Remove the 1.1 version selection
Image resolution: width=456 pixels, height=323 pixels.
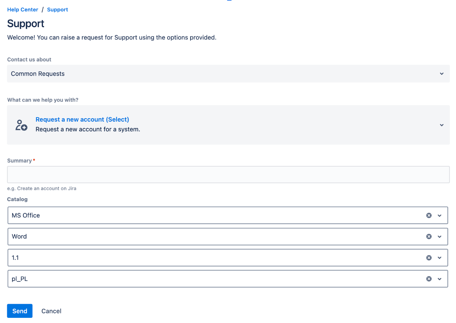pyautogui.click(x=429, y=257)
